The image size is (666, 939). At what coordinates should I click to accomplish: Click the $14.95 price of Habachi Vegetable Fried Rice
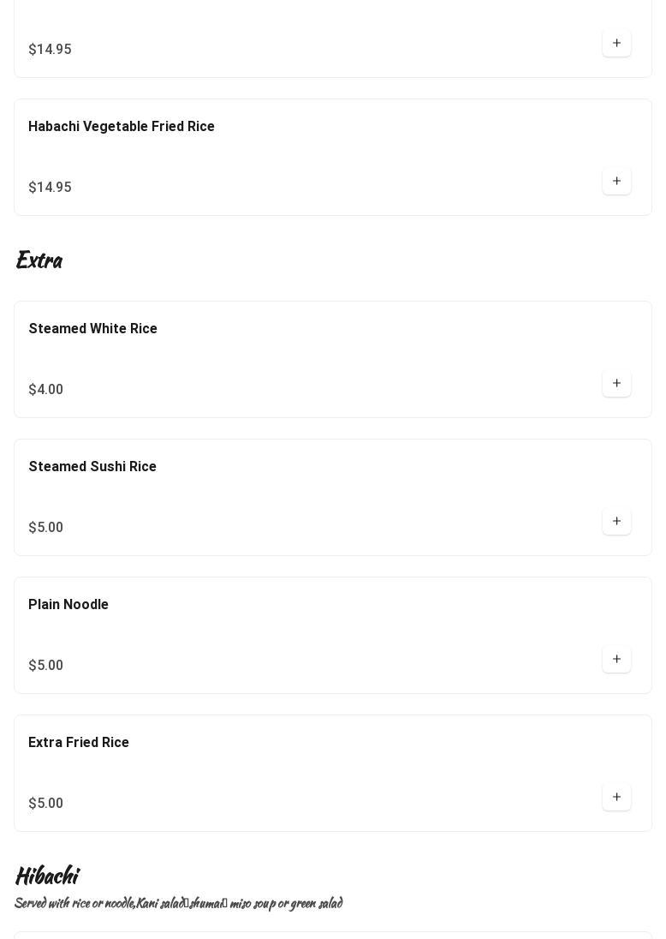50,188
